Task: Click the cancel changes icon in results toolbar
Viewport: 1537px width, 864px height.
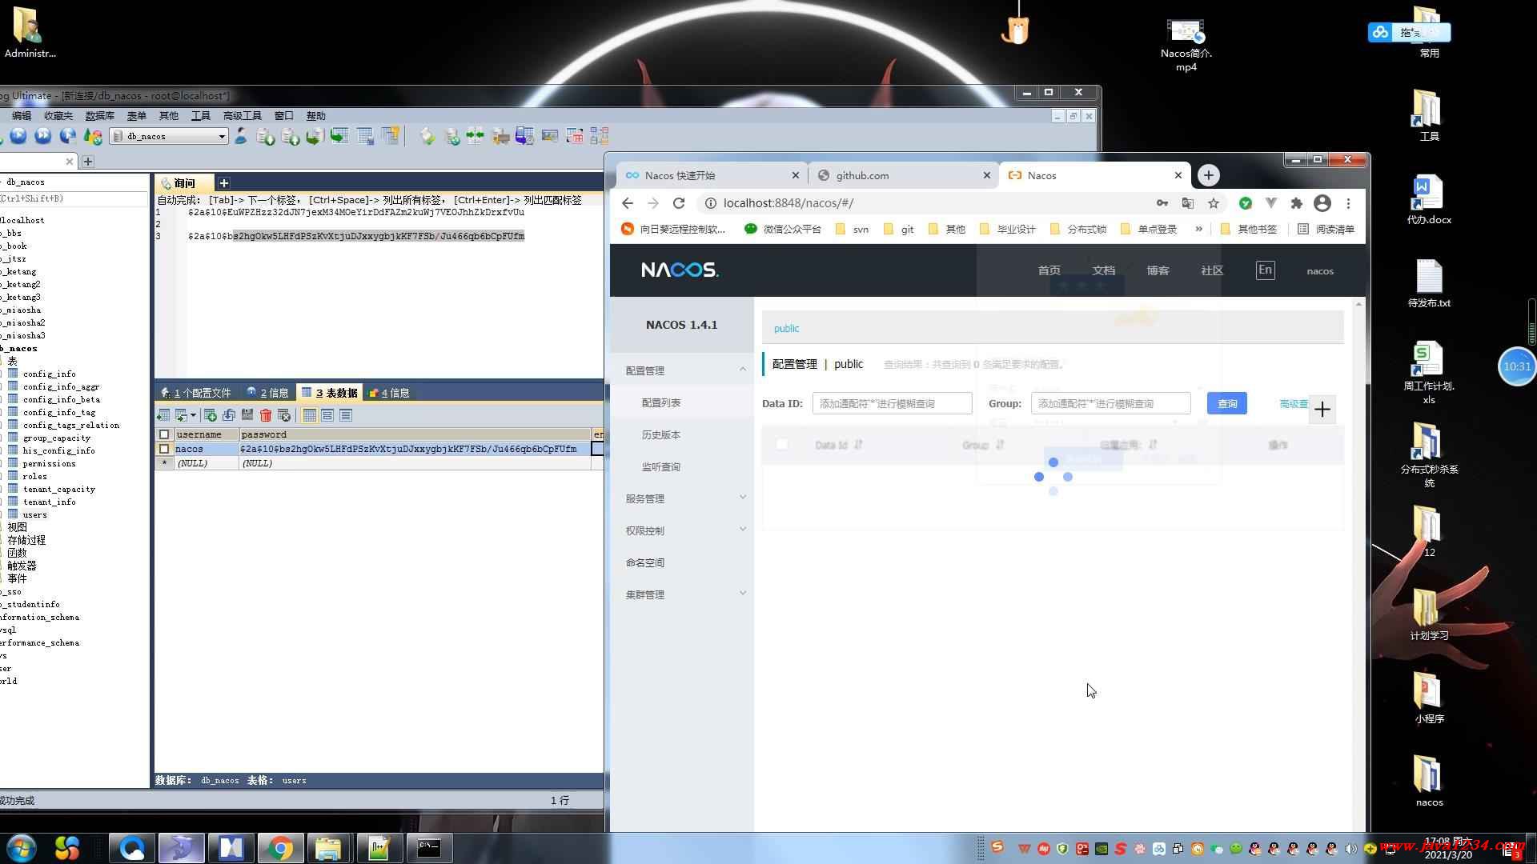Action: pyautogui.click(x=284, y=415)
